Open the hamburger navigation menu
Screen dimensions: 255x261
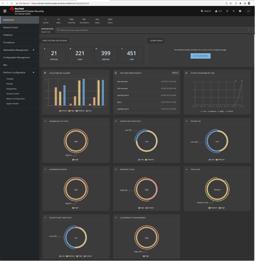5,11
